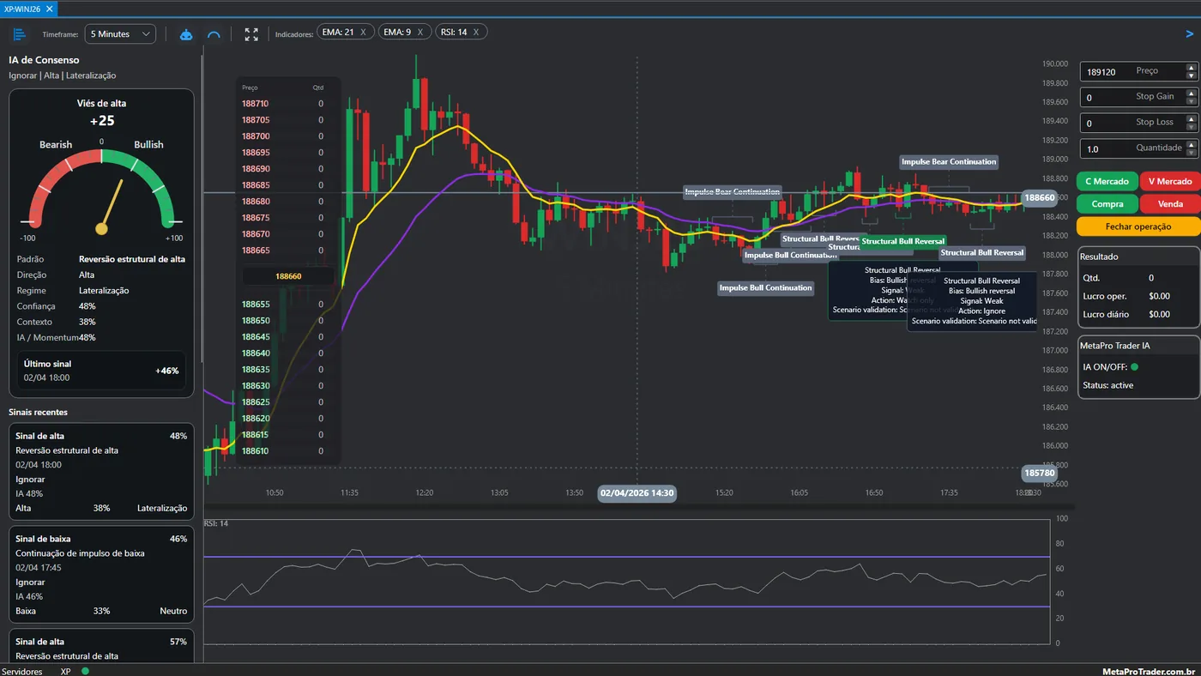
Task: Toggle the side panel list icon
Action: coord(20,34)
